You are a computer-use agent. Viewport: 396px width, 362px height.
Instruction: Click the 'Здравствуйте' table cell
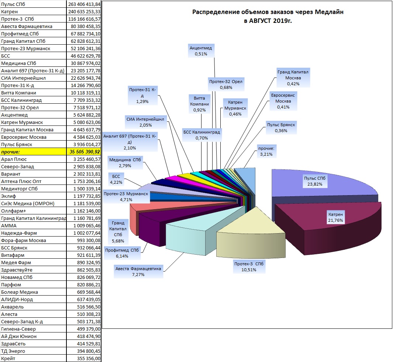click(33, 270)
